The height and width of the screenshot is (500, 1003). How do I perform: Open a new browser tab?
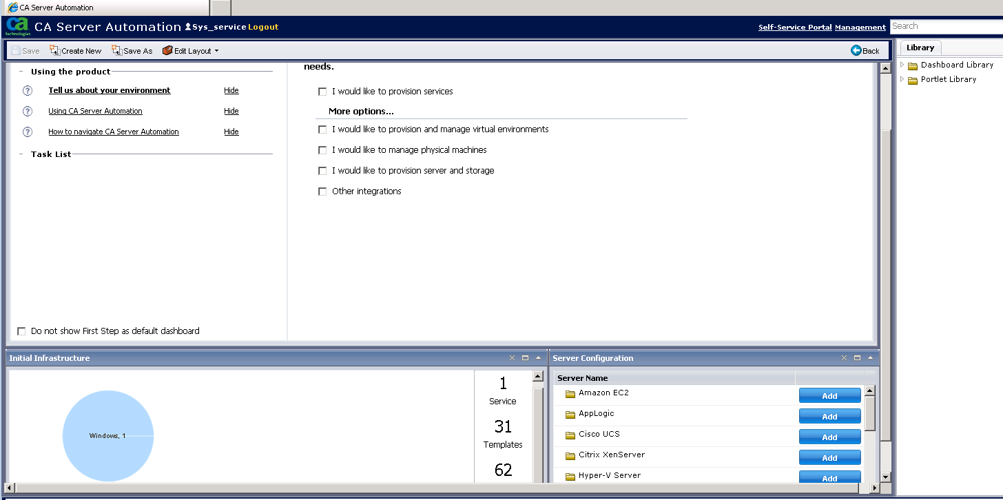(220, 8)
